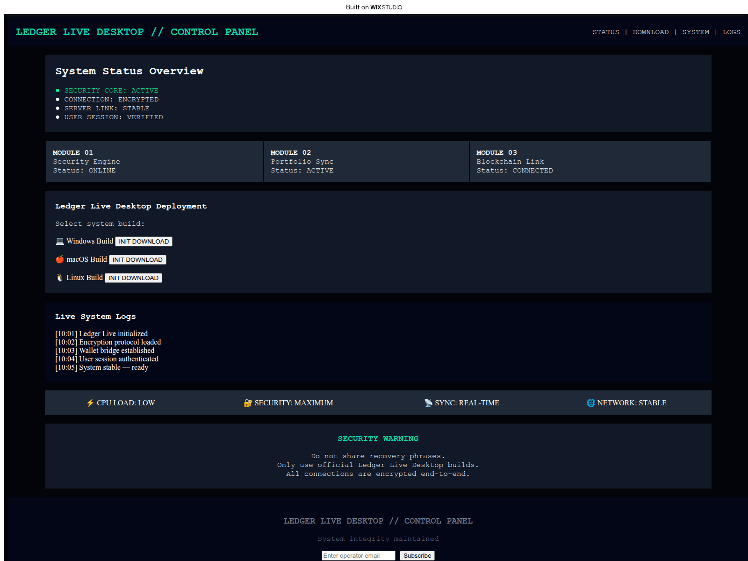Click the laptop icon beside Windows Build

point(60,242)
